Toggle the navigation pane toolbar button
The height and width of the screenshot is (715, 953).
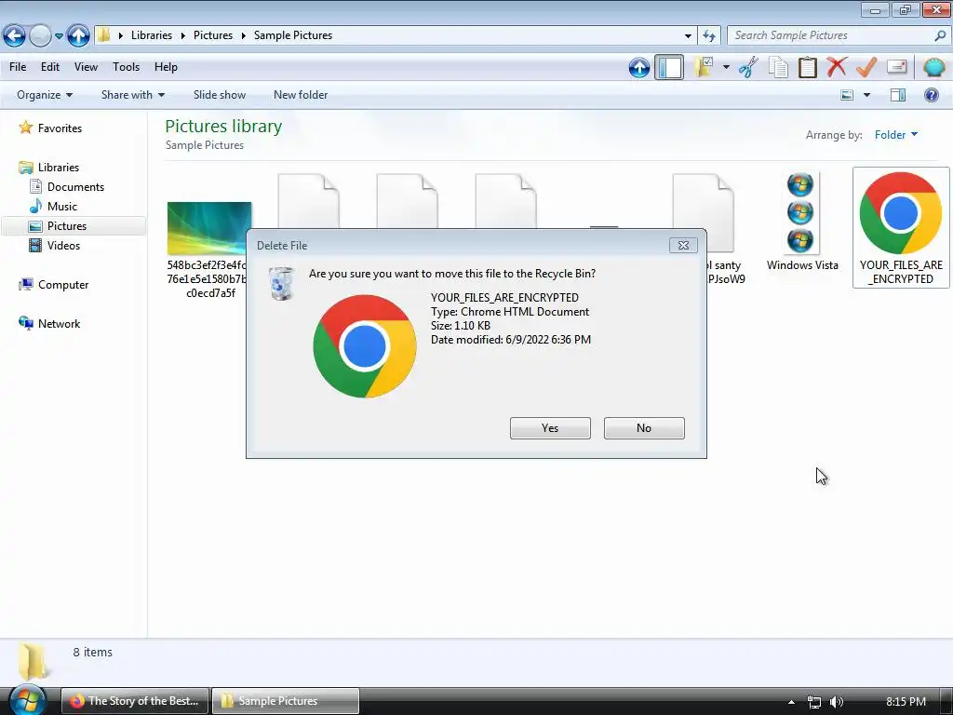point(669,67)
